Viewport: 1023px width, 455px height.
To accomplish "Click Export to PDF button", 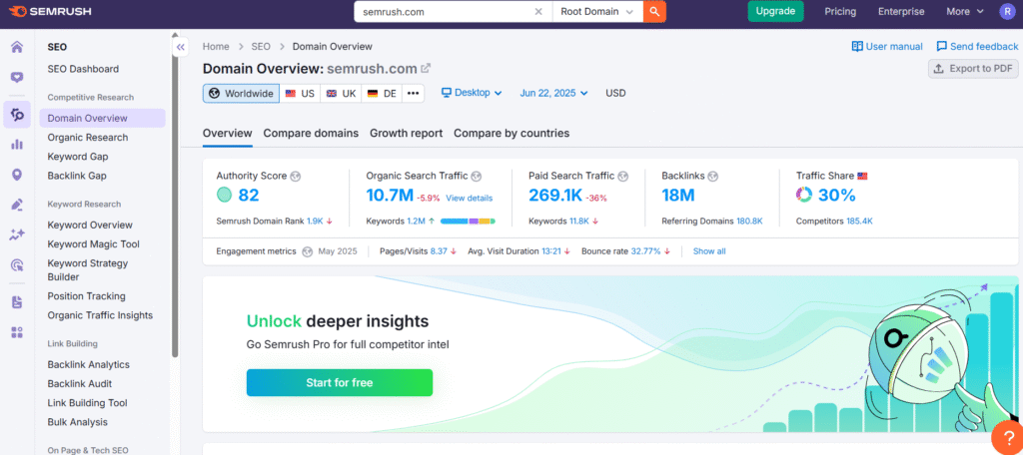I will [x=973, y=69].
